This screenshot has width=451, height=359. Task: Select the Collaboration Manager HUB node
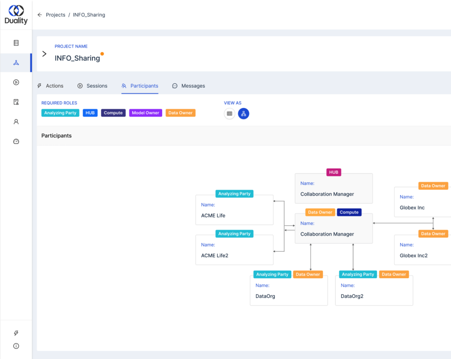(333, 188)
